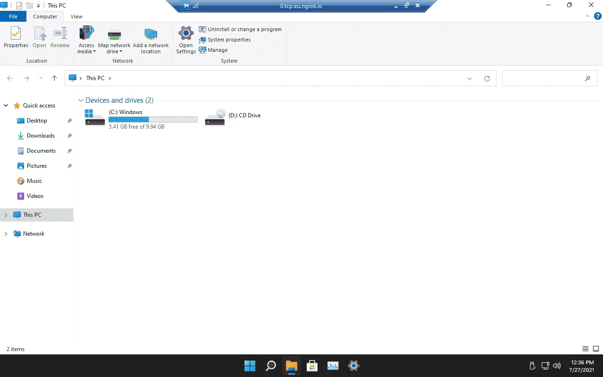Viewport: 603px width, 377px height.
Task: Open the Recent locations dropdown
Action: 41,78
